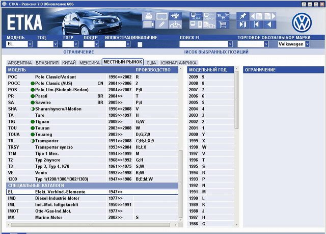Select the Vento model row
The height and width of the screenshot is (234, 326).
(x=92, y=173)
